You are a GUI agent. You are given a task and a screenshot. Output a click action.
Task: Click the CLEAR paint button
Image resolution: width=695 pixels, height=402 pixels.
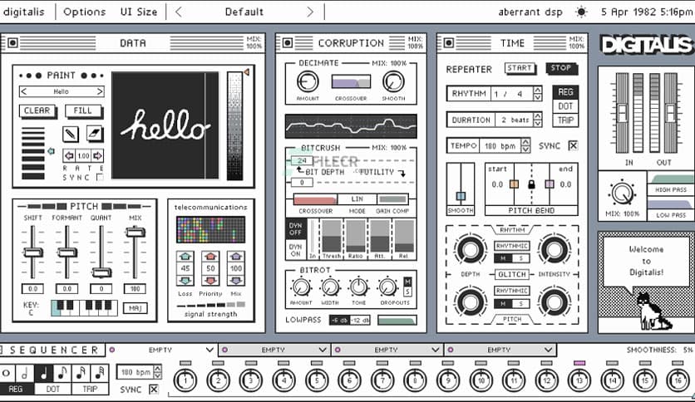37,110
